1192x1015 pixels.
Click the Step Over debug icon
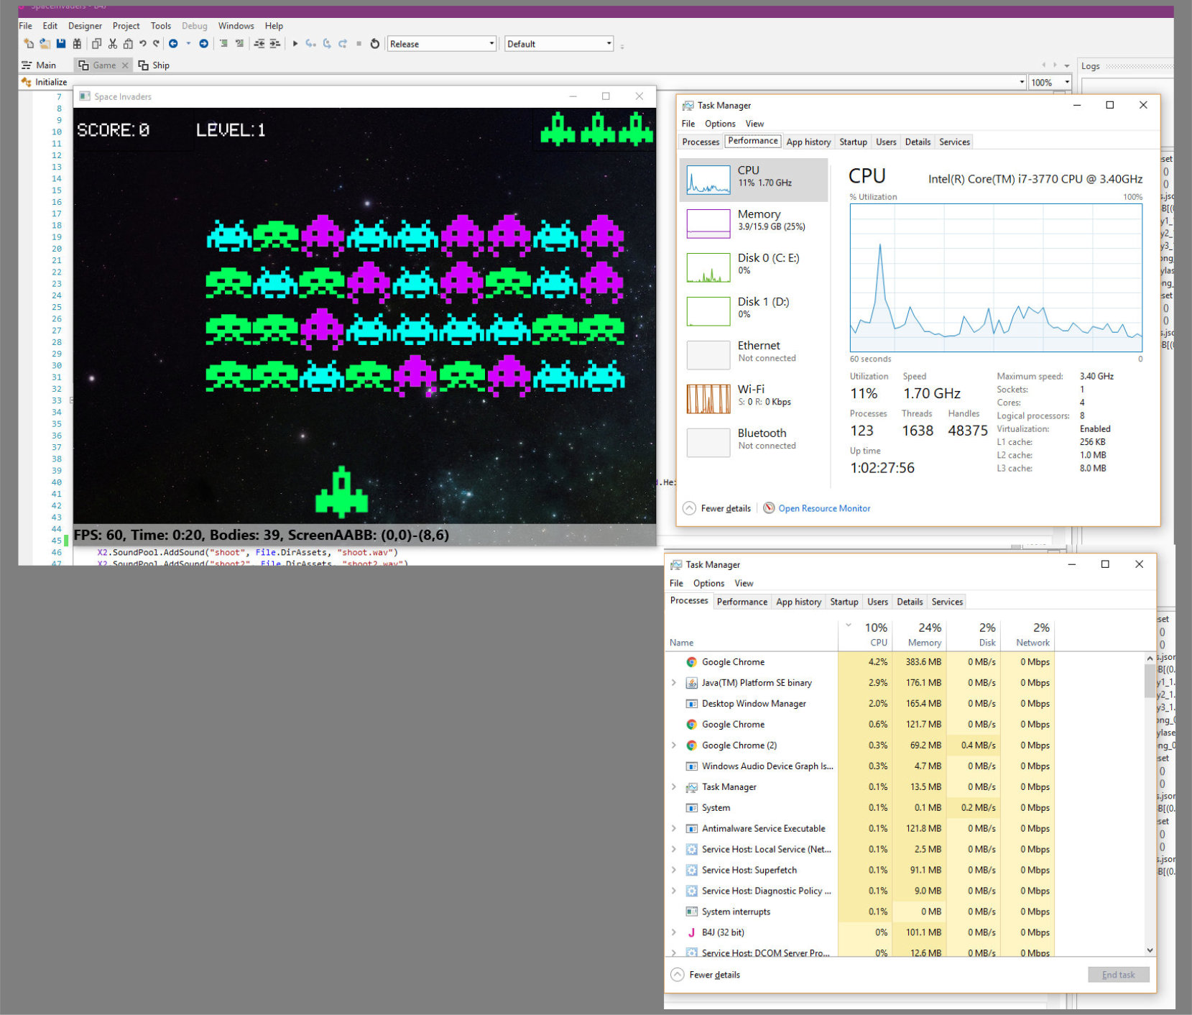point(327,44)
